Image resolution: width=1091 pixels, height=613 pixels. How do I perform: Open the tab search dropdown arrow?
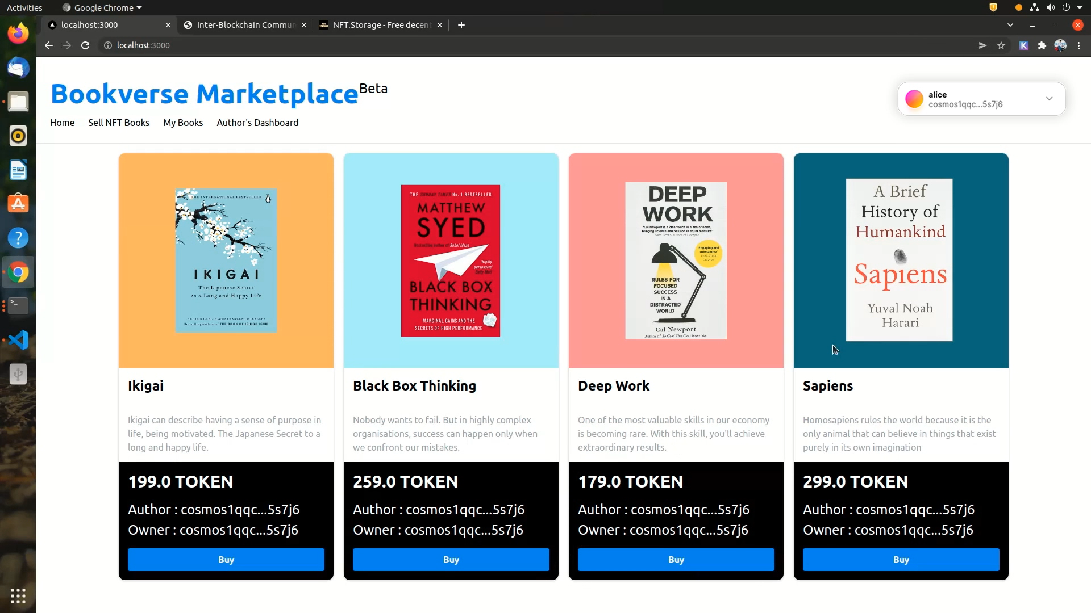(1010, 25)
